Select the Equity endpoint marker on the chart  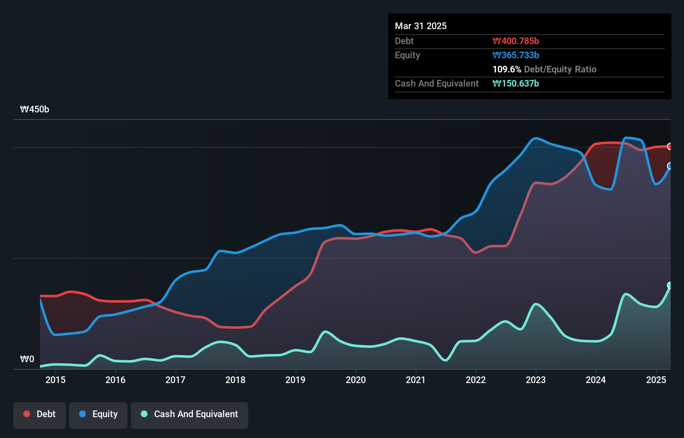669,167
